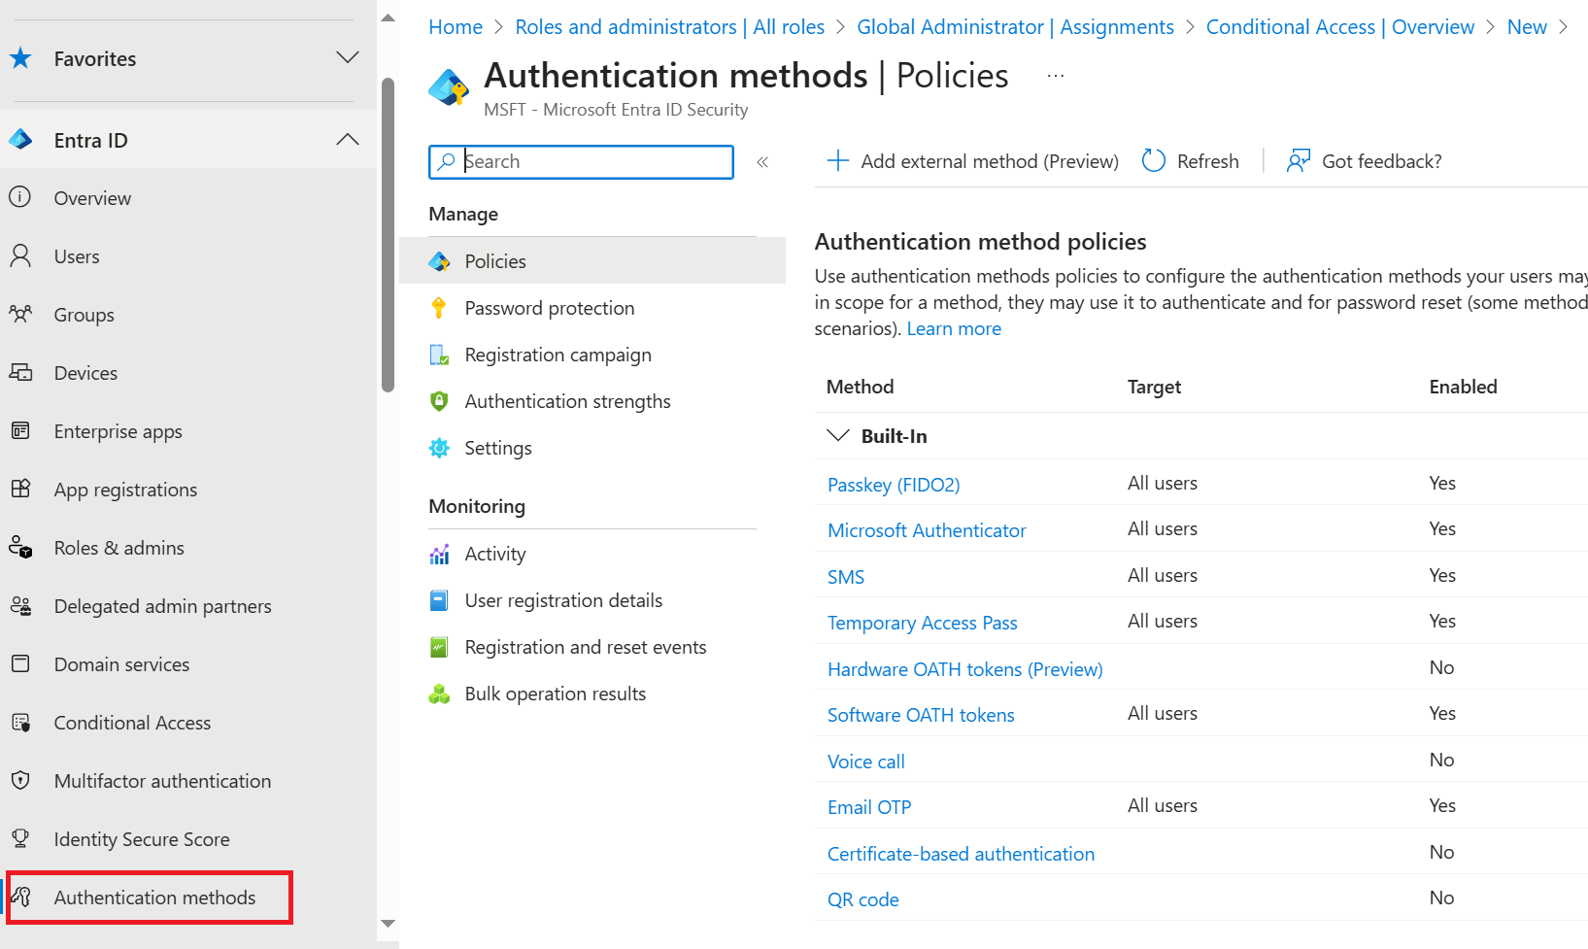1588x949 pixels.
Task: Click the App registrations icon
Action: pyautogui.click(x=20, y=489)
